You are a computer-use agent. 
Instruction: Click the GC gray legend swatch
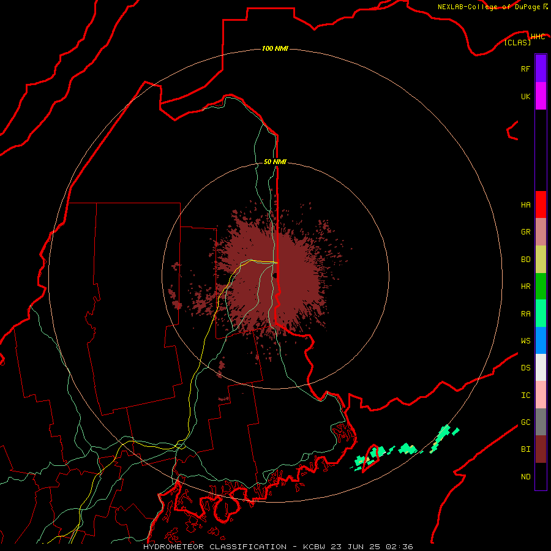pos(541,422)
